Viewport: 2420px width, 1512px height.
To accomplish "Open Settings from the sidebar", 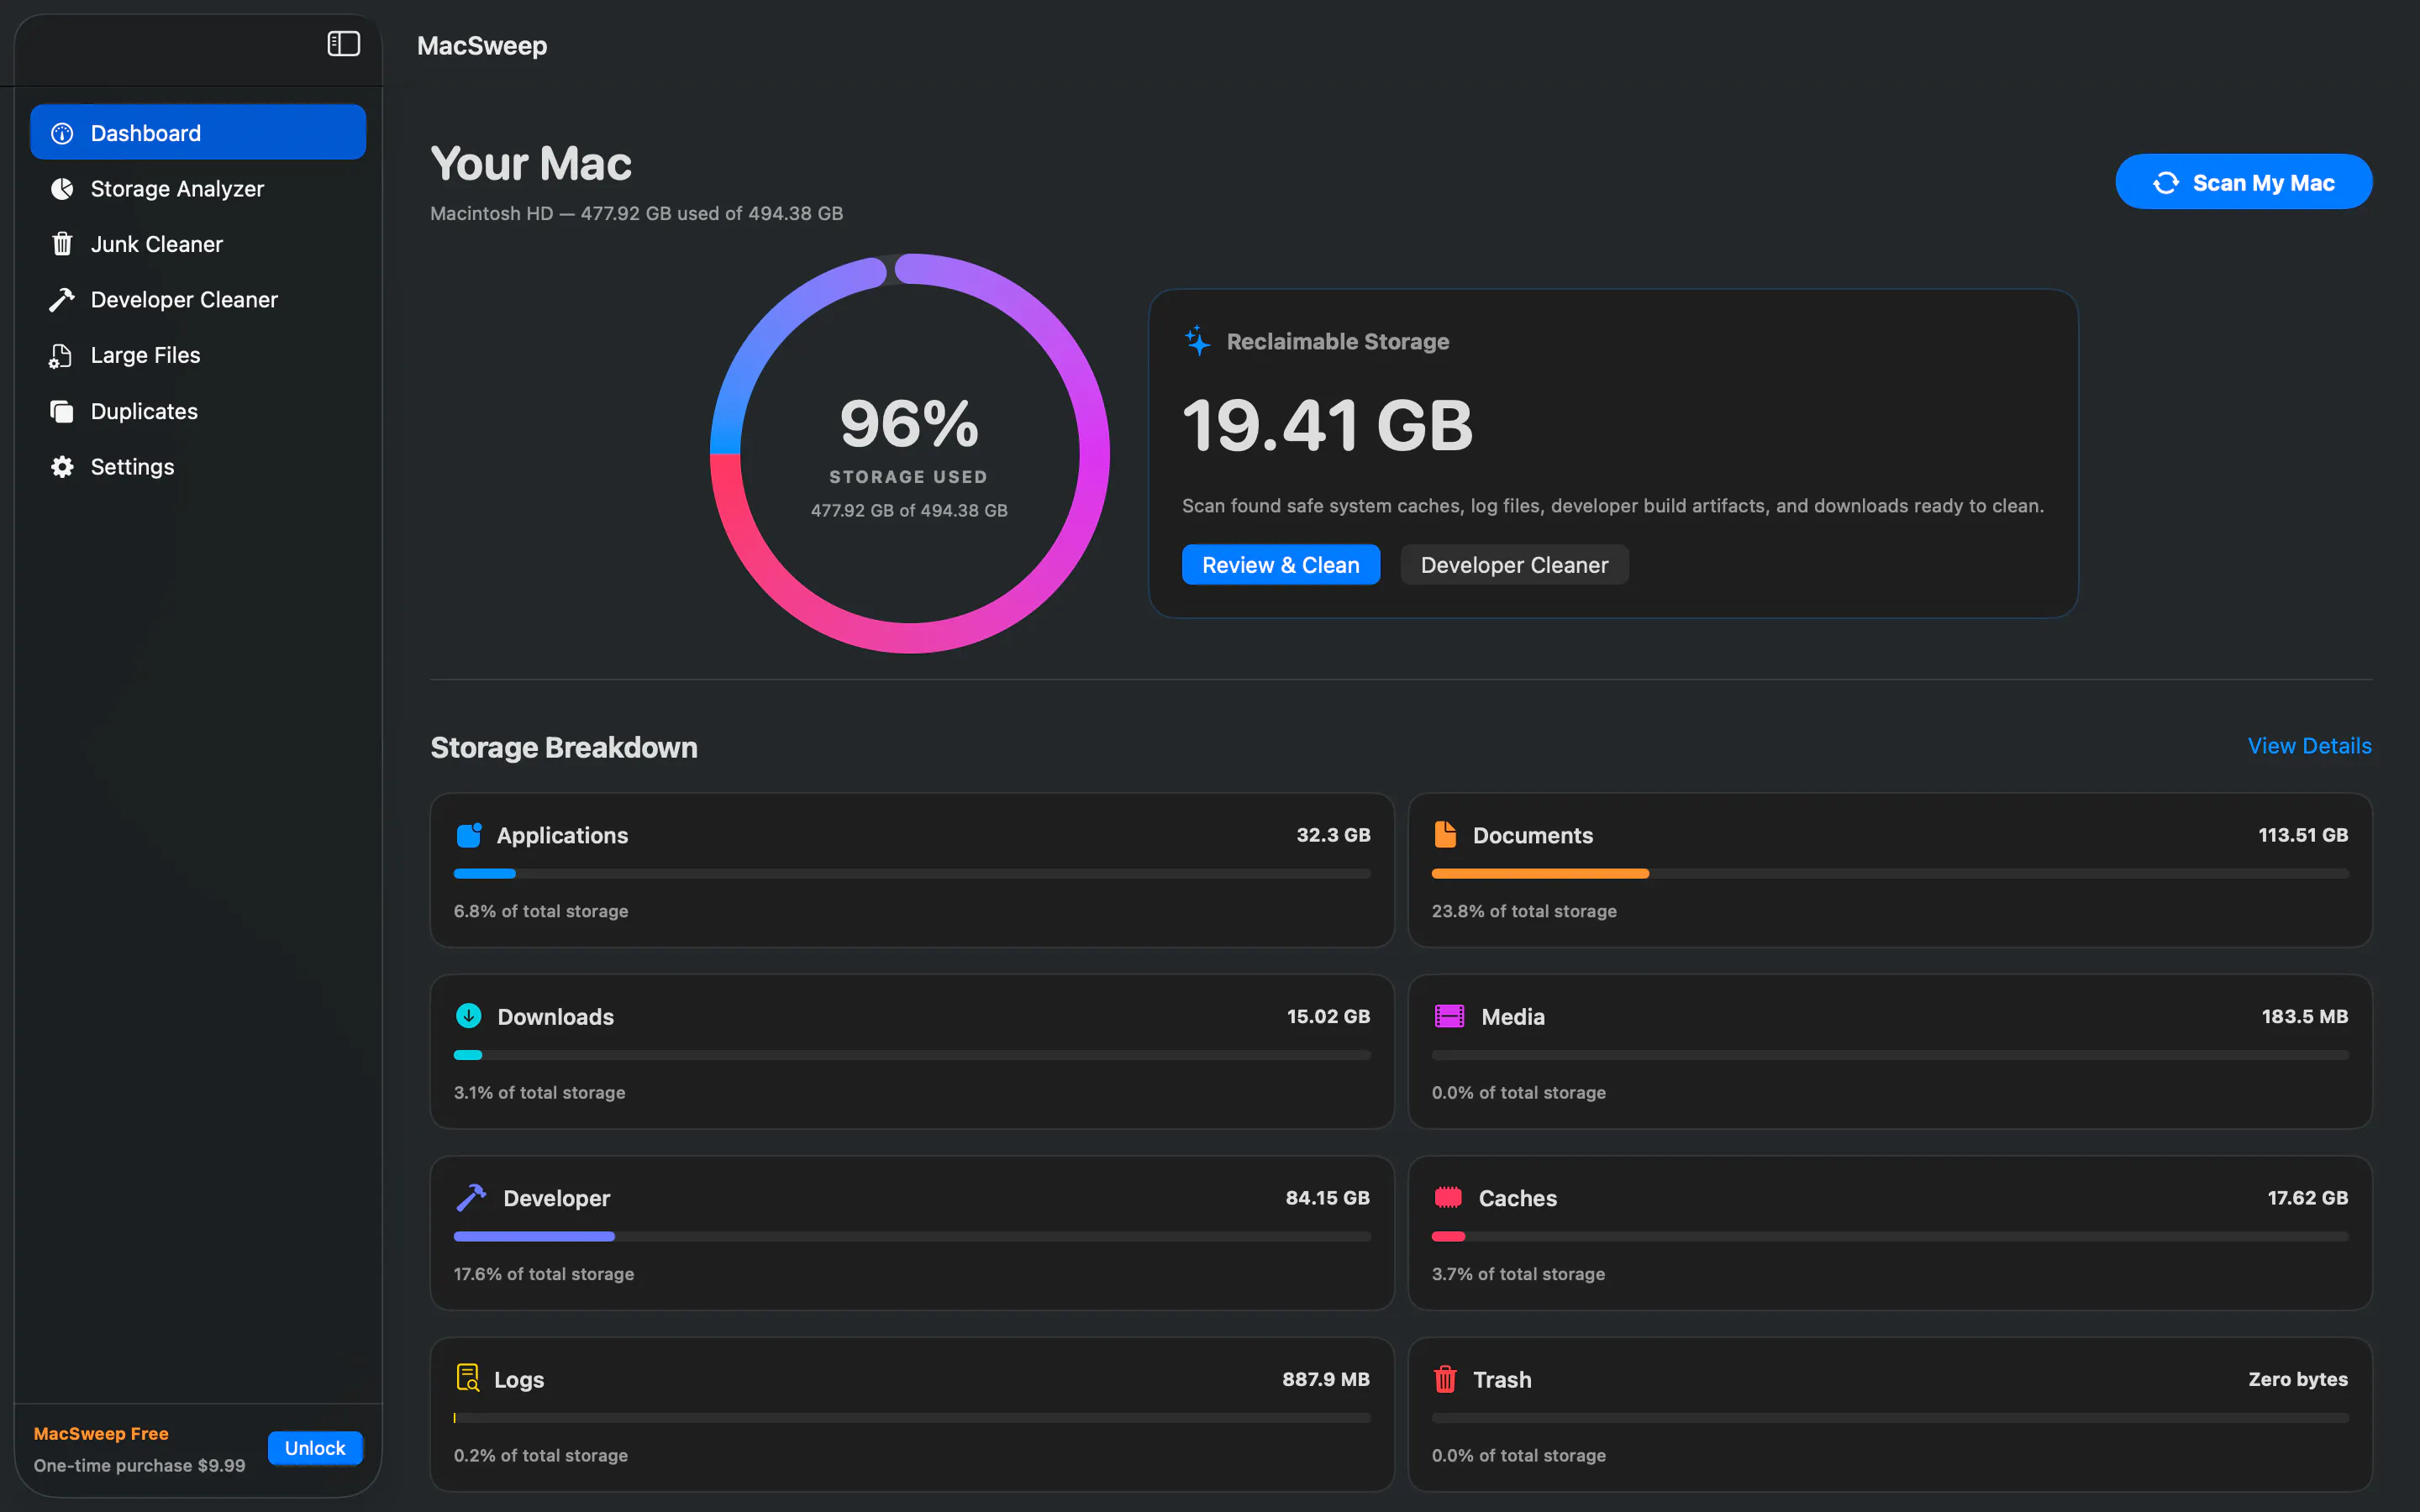I will (x=198, y=467).
